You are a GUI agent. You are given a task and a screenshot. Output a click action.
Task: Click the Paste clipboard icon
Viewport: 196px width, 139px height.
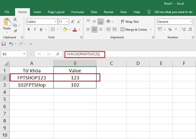7,22
